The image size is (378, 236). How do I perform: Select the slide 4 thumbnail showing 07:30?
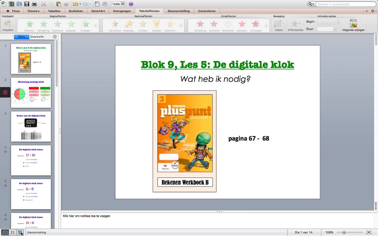pos(31,160)
